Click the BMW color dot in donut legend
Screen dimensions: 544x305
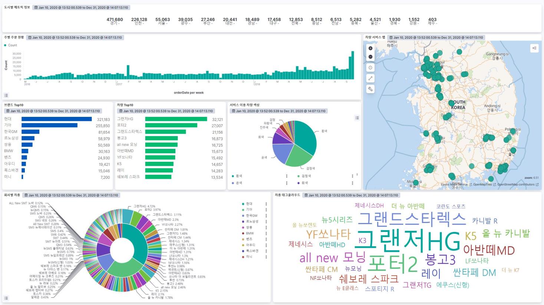pyautogui.click(x=243, y=233)
